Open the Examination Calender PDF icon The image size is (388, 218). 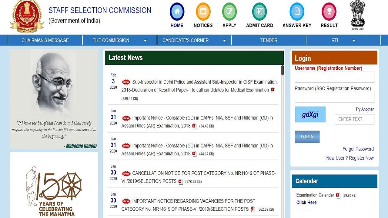tap(338, 196)
